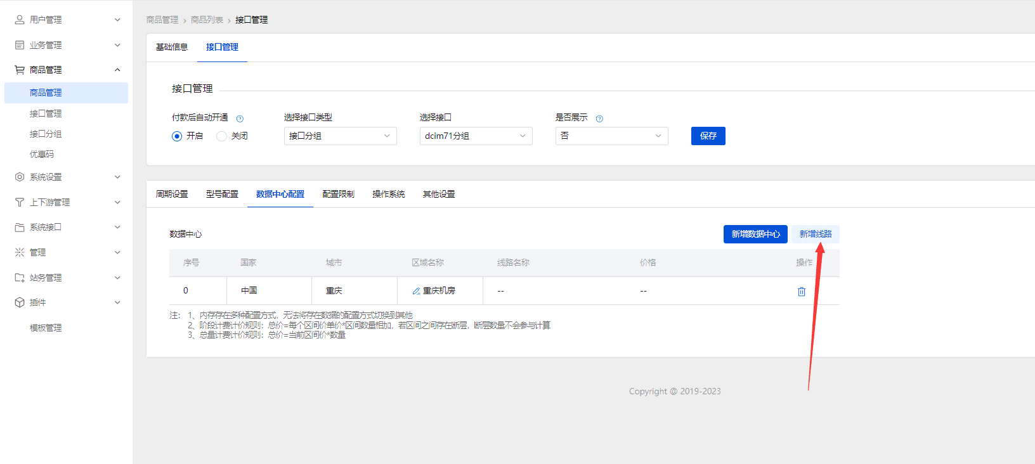Click the 业务管理 list icon in the sidebar
Screen dimensions: 1035x464
(x=20, y=45)
